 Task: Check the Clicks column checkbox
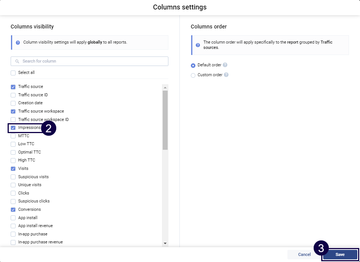tap(13, 193)
